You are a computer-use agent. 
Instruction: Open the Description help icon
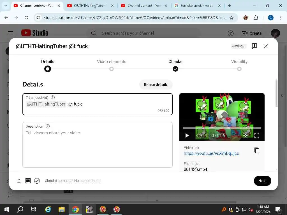tap(48, 126)
